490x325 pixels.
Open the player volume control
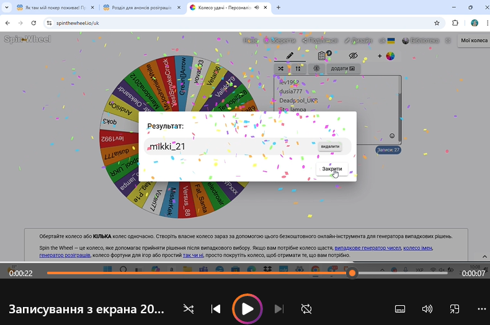(x=427, y=309)
